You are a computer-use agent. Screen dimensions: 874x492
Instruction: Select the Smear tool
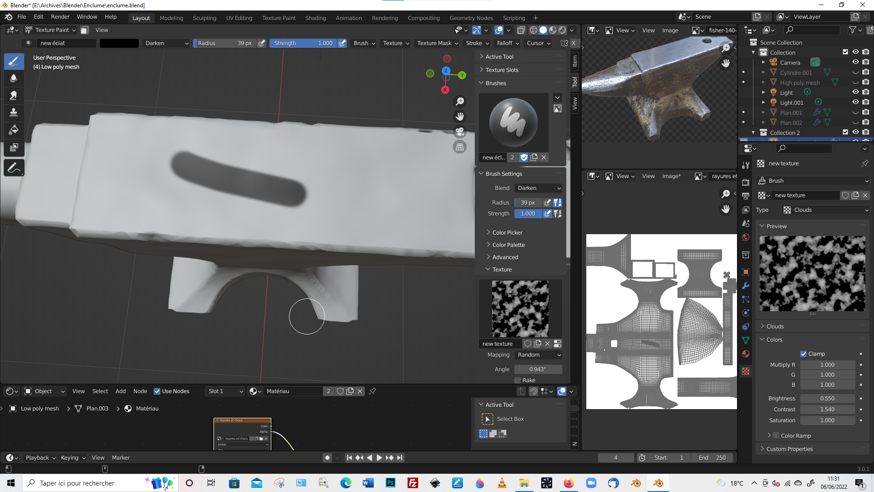point(14,95)
